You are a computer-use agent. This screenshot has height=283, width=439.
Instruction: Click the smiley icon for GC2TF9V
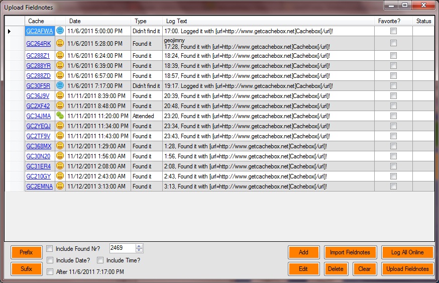[x=60, y=136]
